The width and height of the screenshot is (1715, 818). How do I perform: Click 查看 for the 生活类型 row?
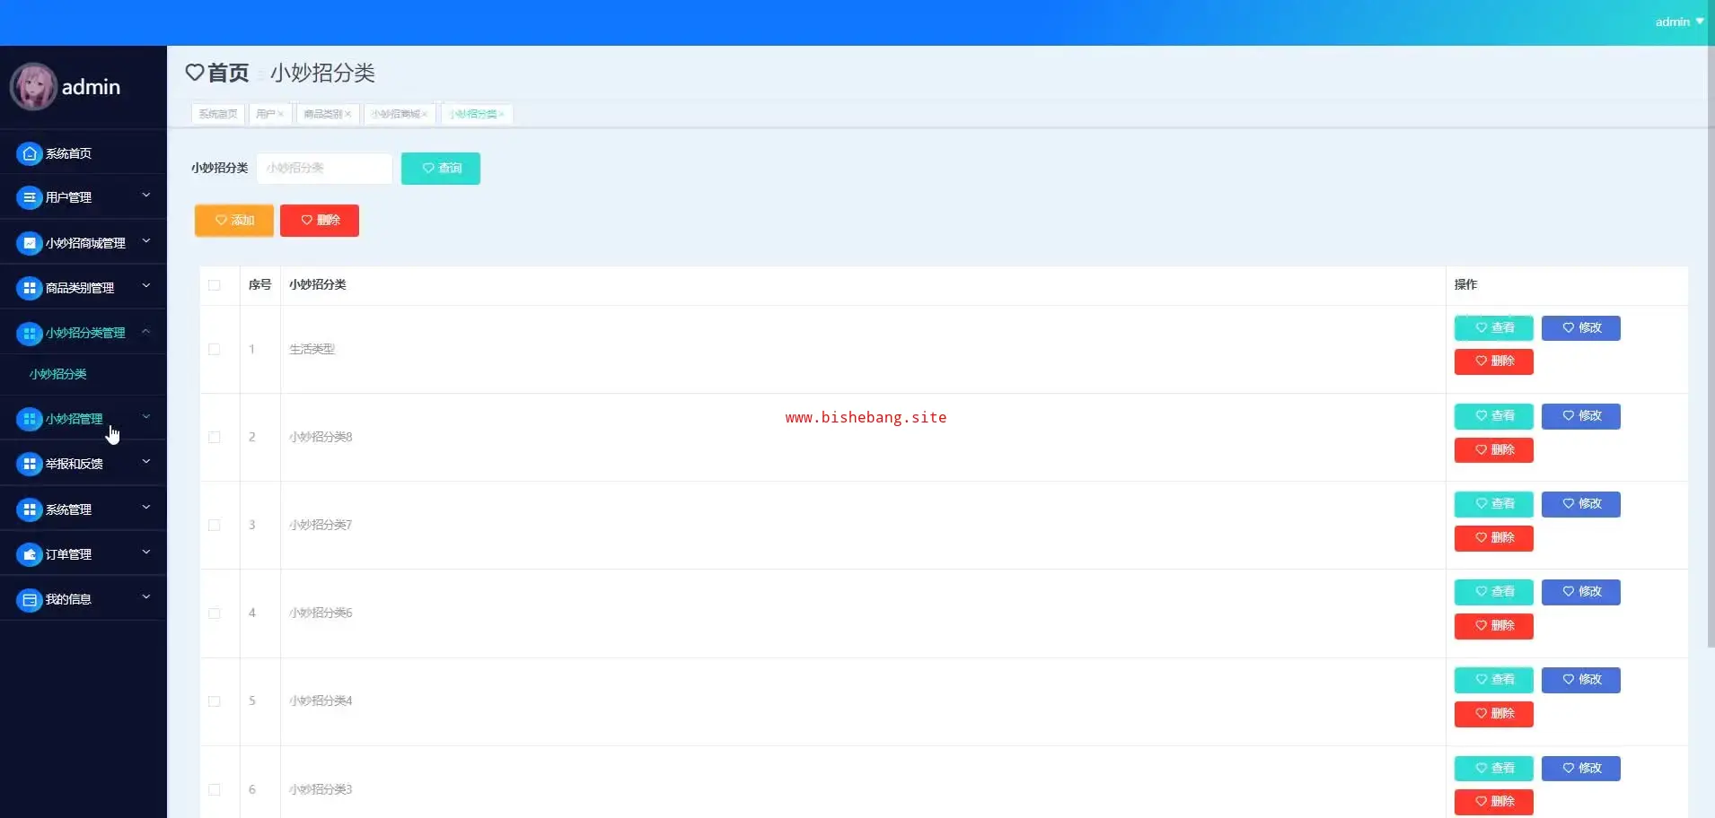[1494, 328]
